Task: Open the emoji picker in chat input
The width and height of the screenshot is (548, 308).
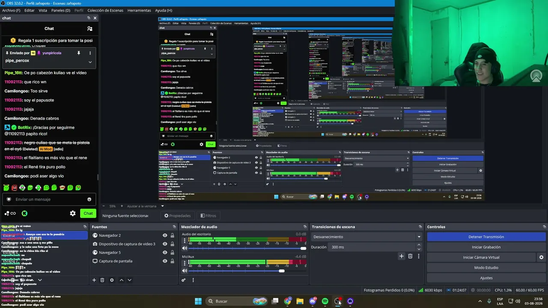Action: (x=89, y=199)
